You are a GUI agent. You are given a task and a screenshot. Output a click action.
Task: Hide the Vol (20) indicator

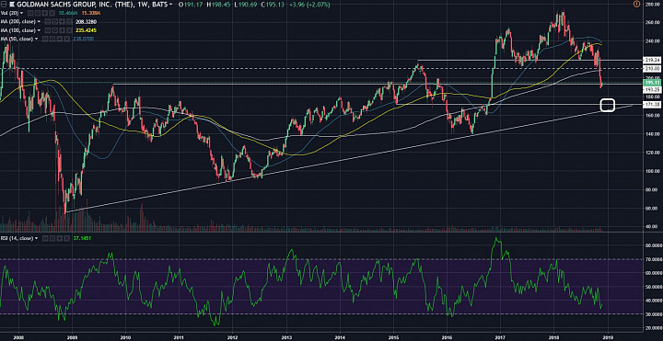coord(30,13)
